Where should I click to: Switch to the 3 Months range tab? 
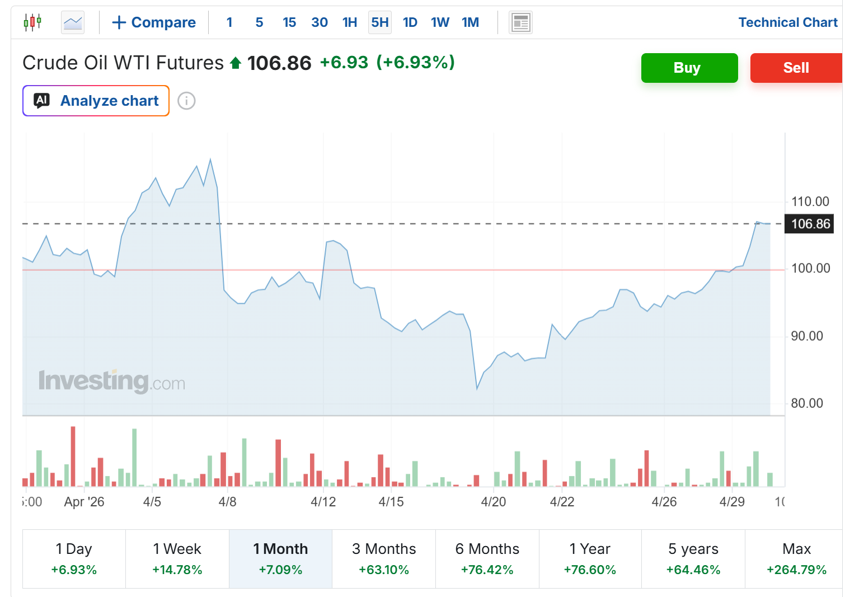(x=384, y=559)
